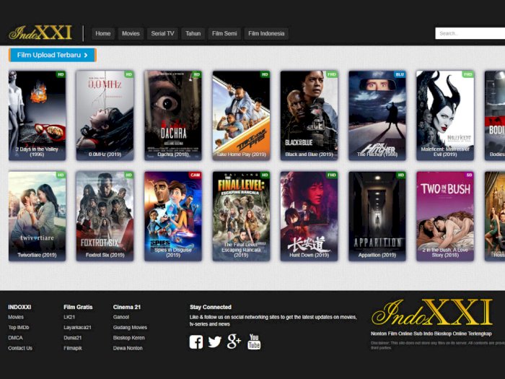
Task: Open The Final Level Escaping Rancala poster
Action: point(241,216)
